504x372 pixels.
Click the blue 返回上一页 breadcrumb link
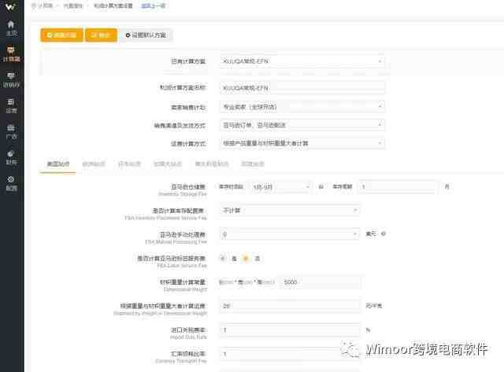pos(154,6)
